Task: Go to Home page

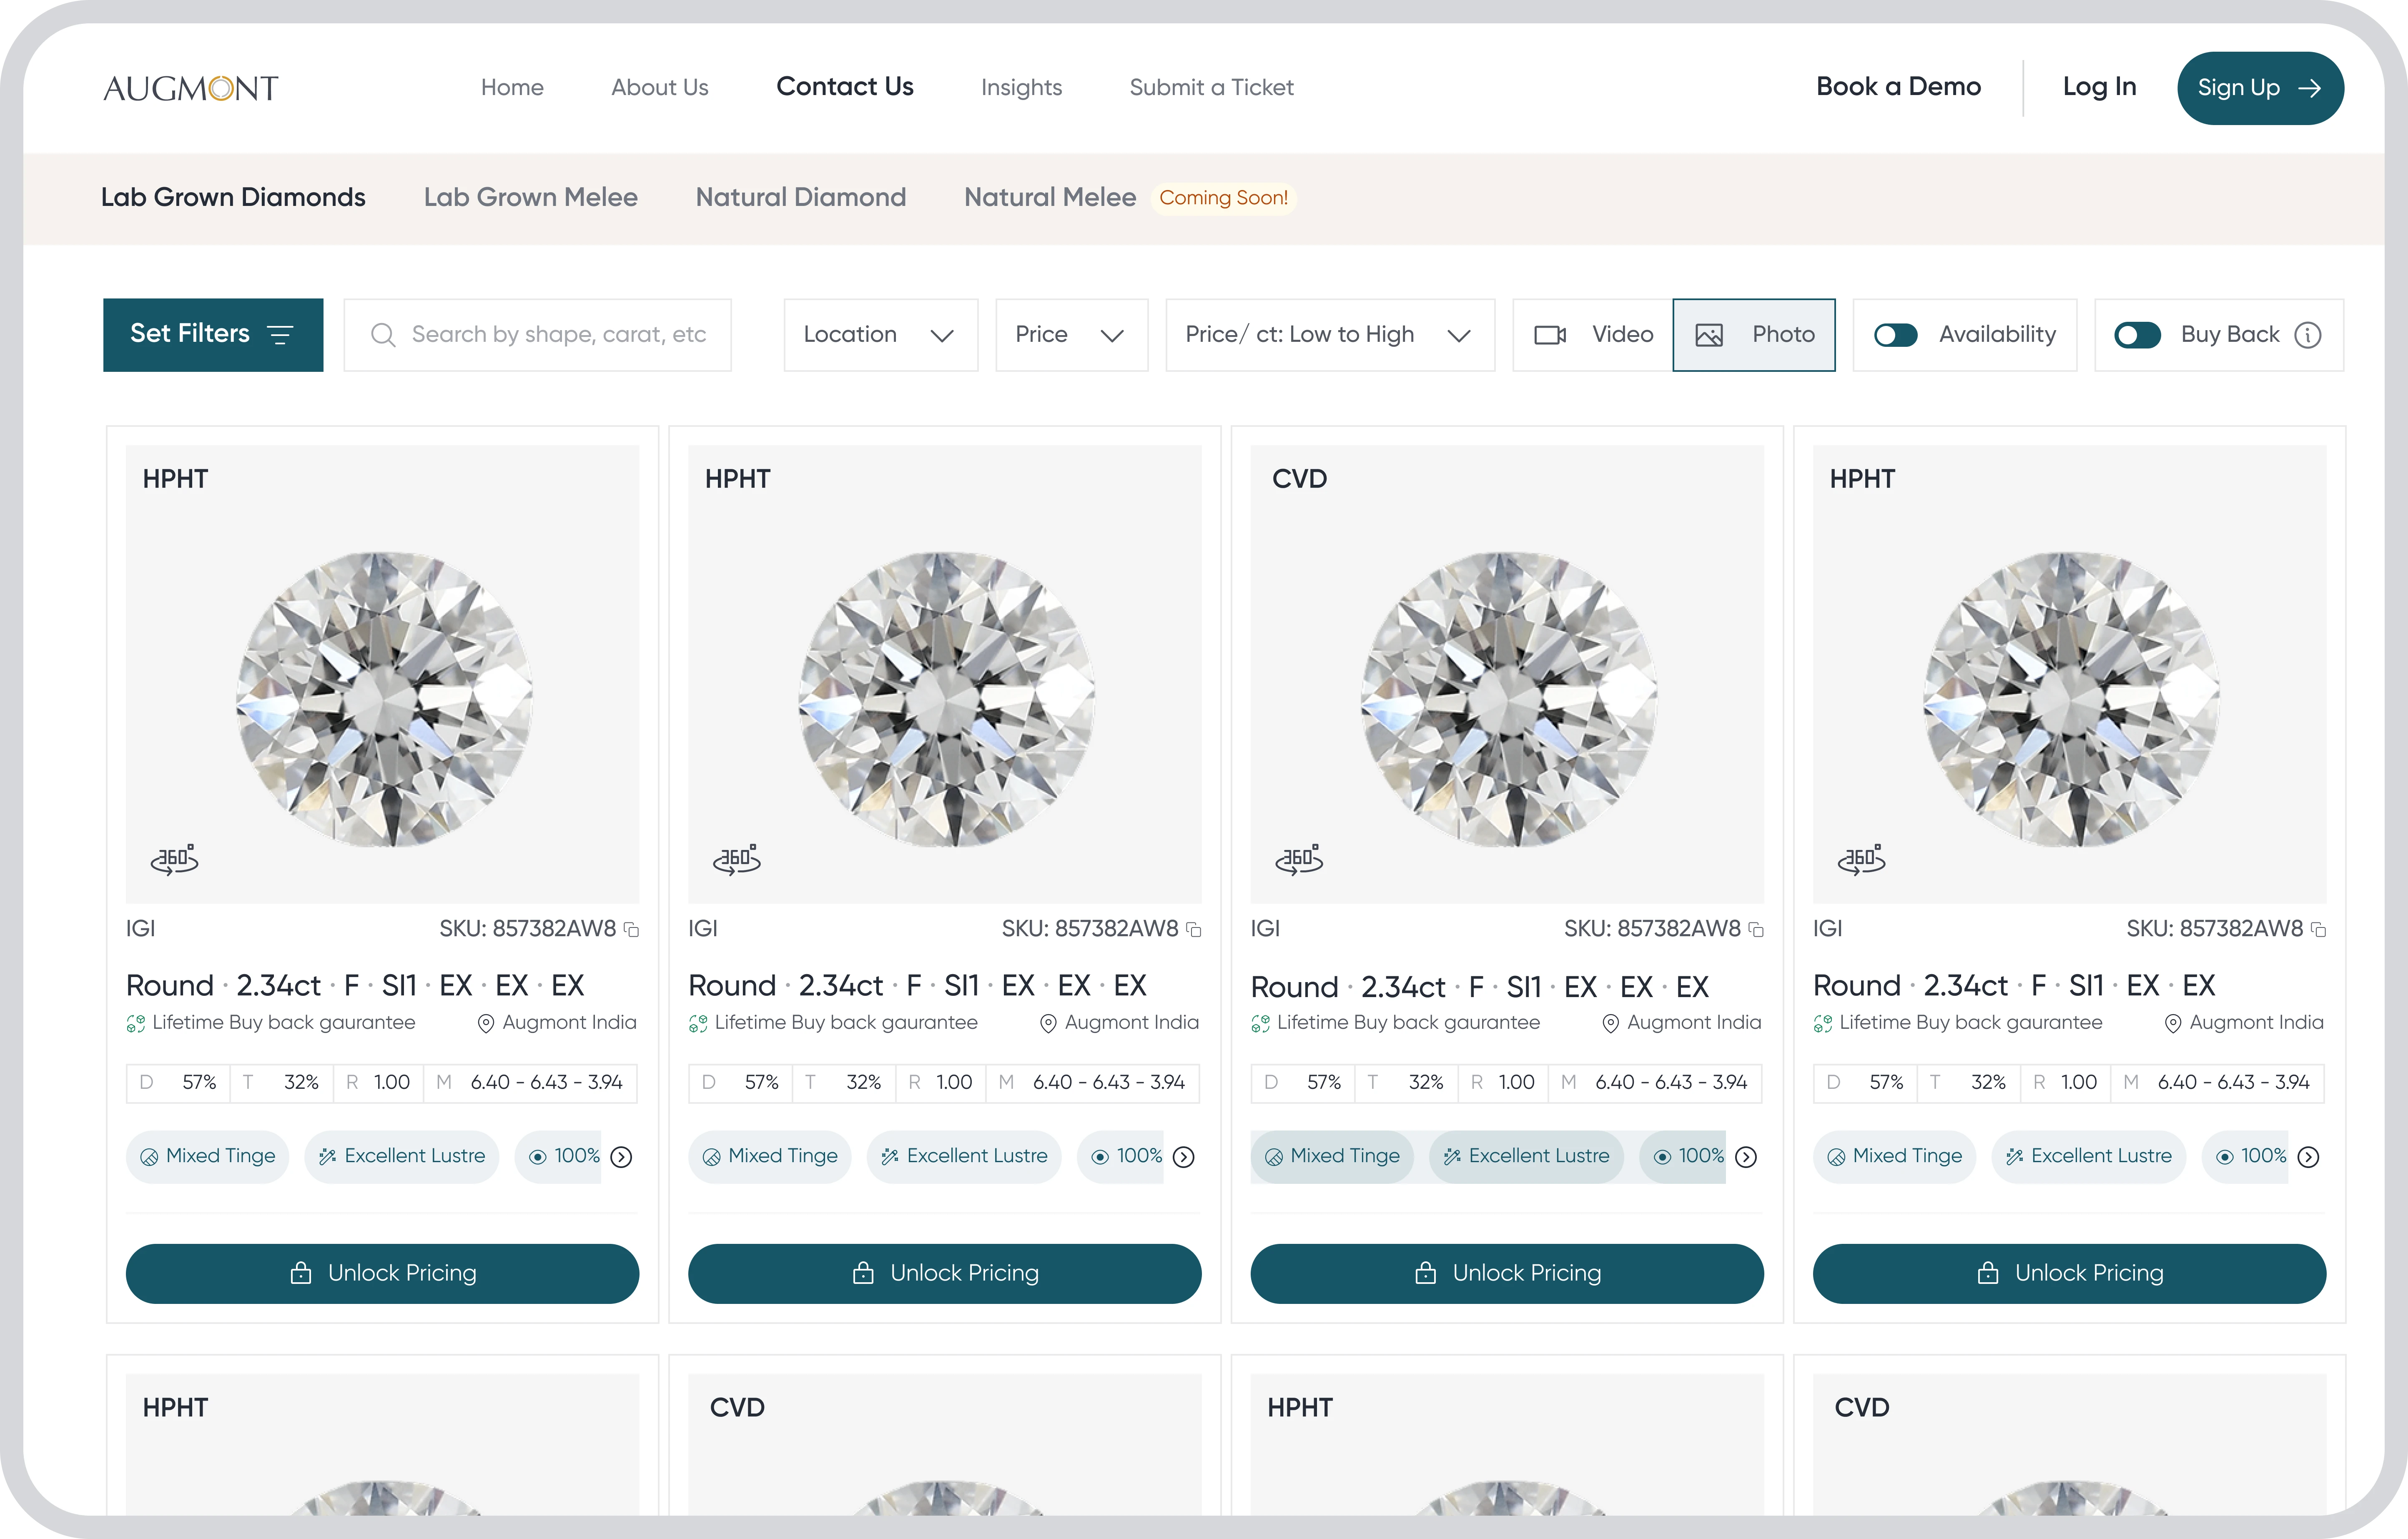Action: [x=512, y=88]
